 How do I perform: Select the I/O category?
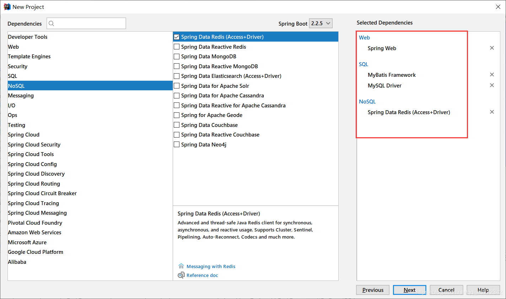(90, 105)
